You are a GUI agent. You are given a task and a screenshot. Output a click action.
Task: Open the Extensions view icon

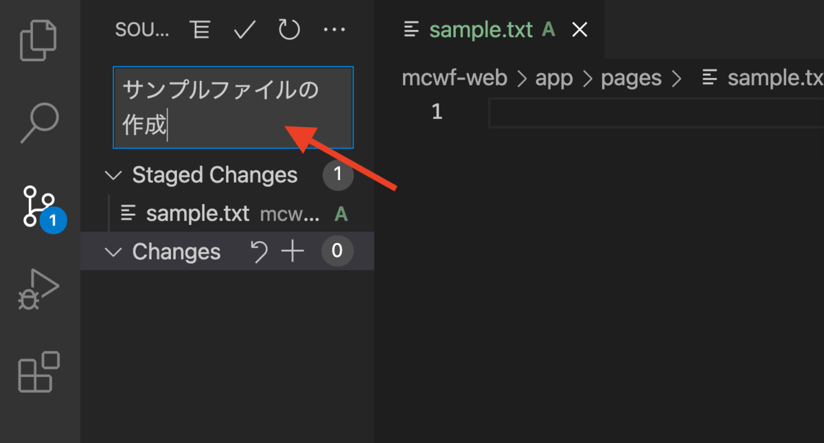[x=39, y=372]
